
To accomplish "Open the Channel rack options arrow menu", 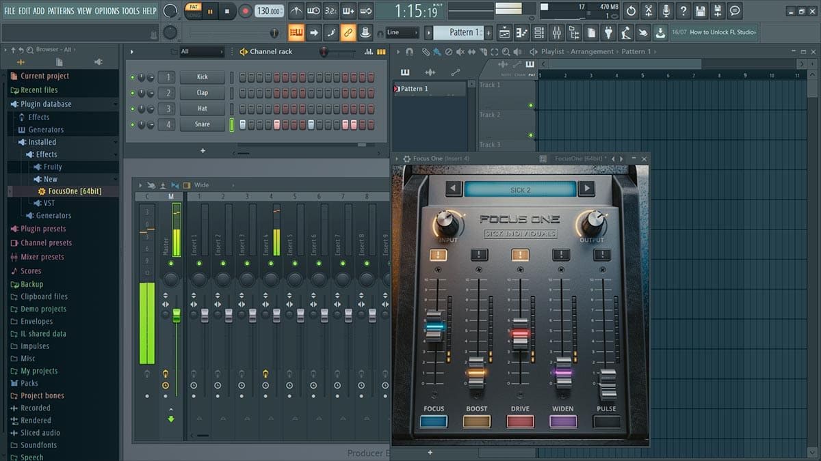I will tap(132, 52).
